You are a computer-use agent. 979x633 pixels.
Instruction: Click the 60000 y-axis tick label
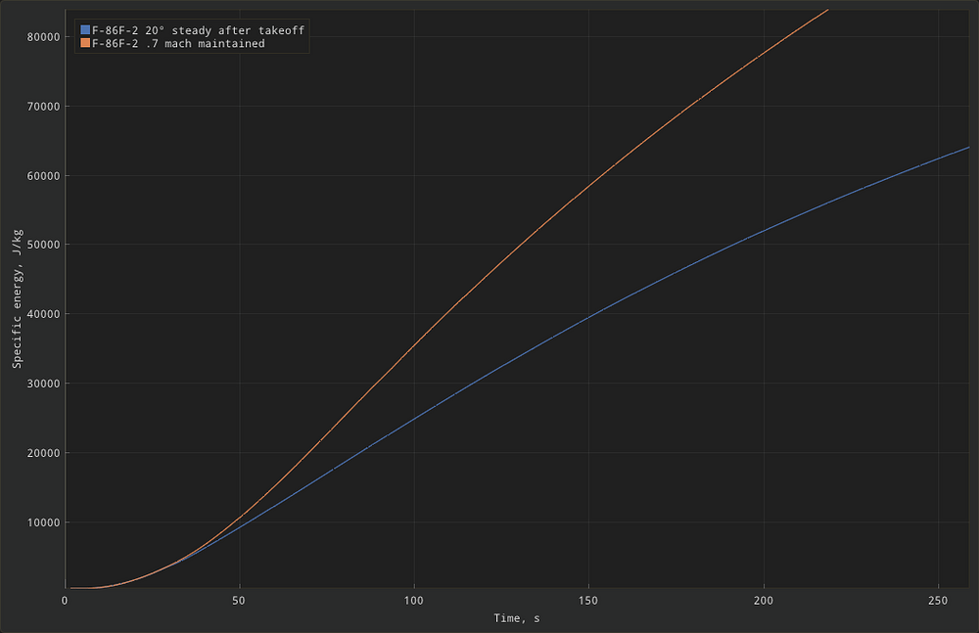pyautogui.click(x=44, y=175)
